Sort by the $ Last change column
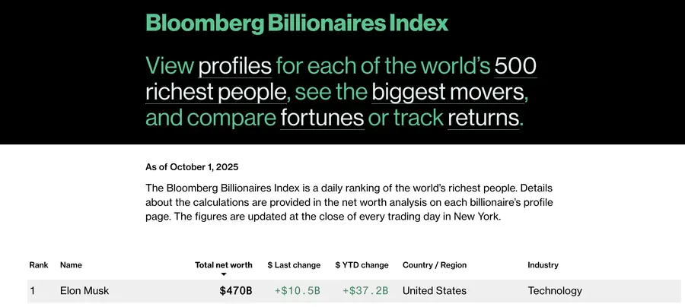Image resolution: width=685 pixels, height=307 pixels. pyautogui.click(x=294, y=265)
